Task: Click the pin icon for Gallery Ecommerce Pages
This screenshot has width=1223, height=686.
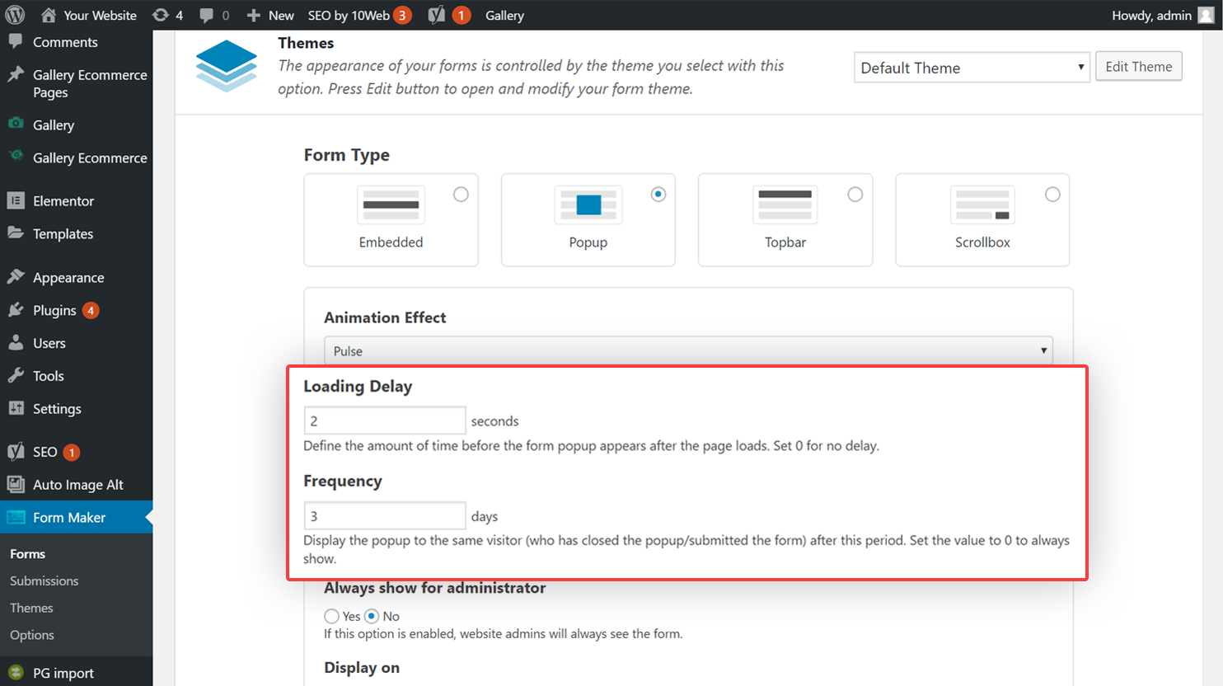Action: pos(16,74)
